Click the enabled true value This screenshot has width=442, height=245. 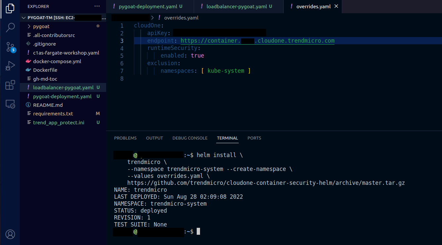pos(197,56)
